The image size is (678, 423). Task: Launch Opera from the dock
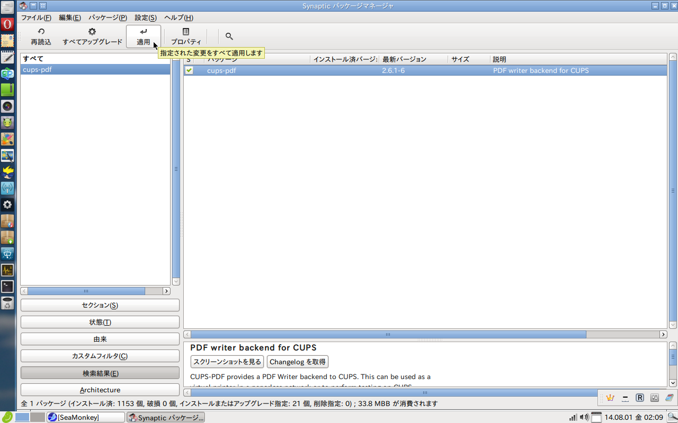coord(7,24)
